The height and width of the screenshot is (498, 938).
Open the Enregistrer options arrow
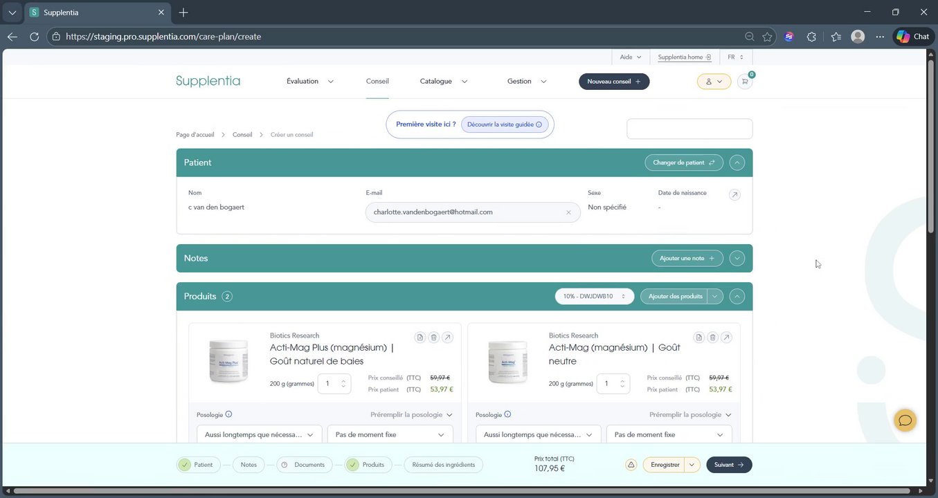692,465
